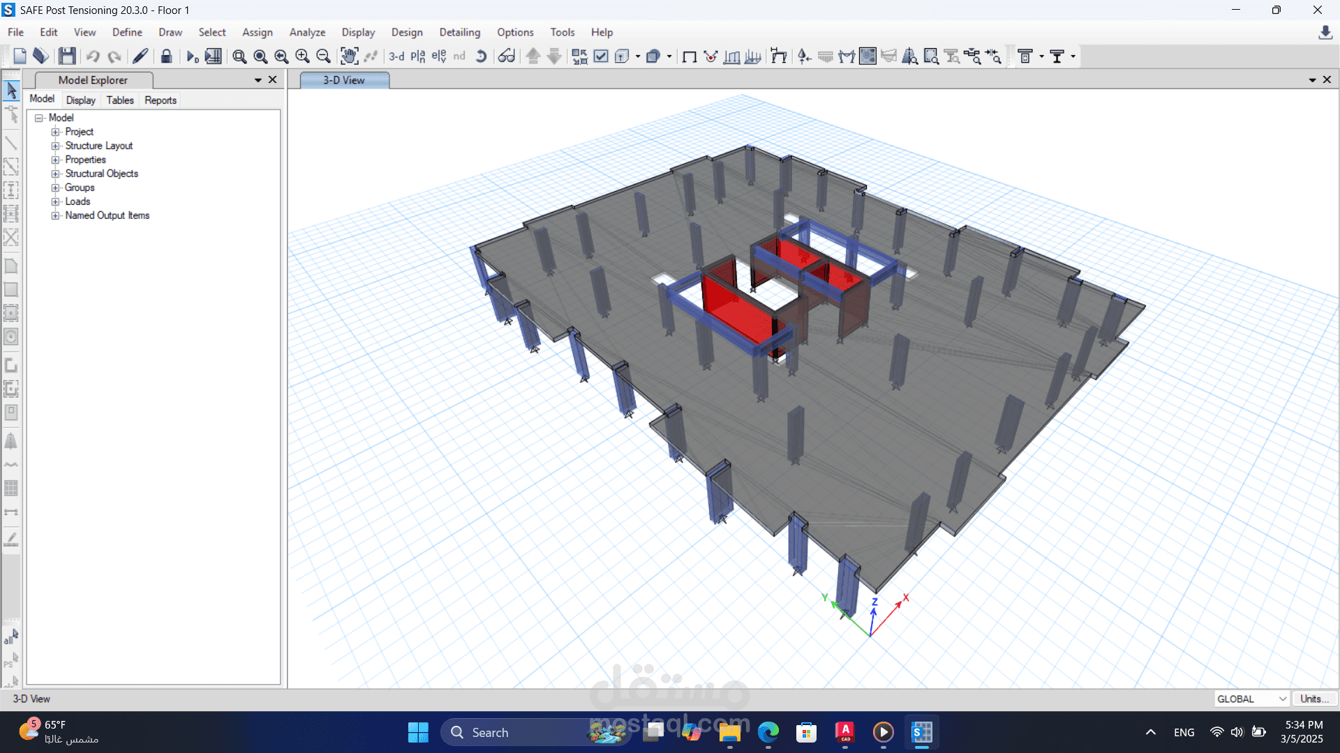
Task: Open the Analyze menu
Action: pos(307,32)
